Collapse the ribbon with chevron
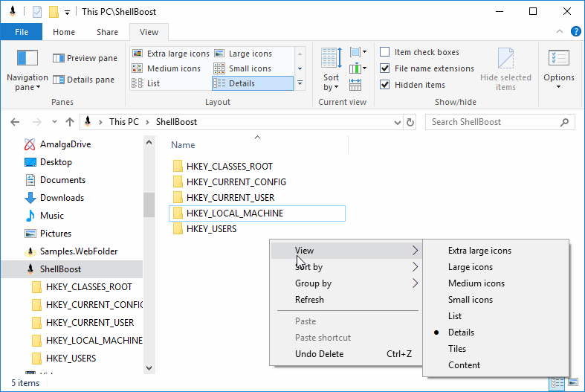Viewport: 585px width, 392px height. click(x=560, y=32)
